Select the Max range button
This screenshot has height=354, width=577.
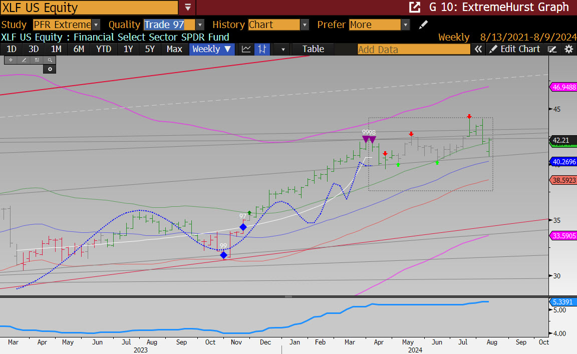point(174,49)
